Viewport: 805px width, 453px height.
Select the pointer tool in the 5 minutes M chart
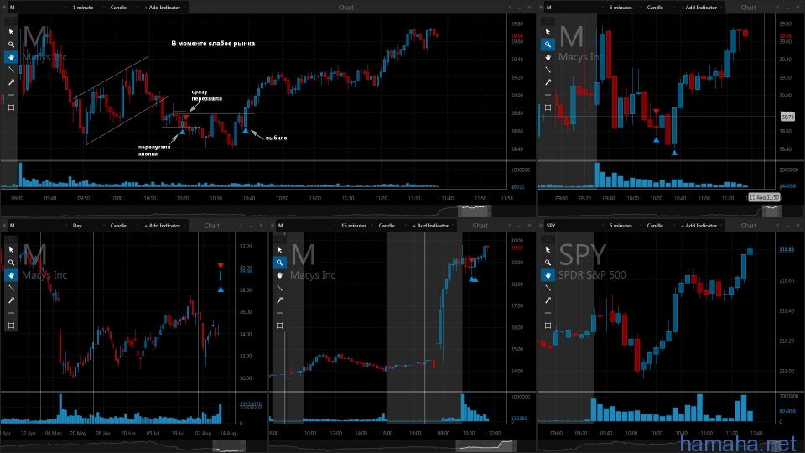[548, 32]
